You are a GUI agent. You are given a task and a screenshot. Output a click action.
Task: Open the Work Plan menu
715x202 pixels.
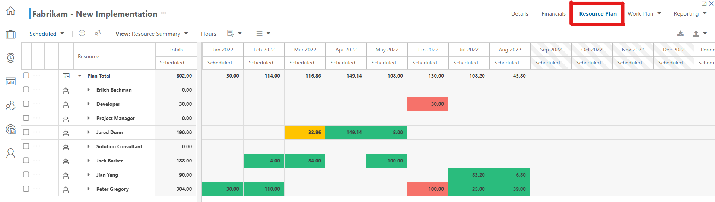point(644,14)
